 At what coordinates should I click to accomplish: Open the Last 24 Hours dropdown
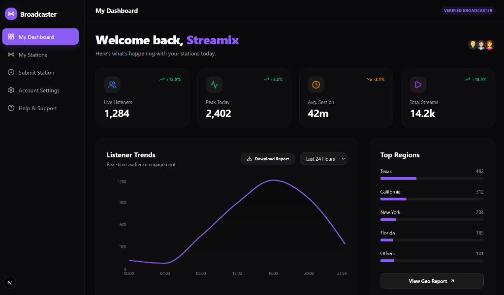pyautogui.click(x=323, y=159)
